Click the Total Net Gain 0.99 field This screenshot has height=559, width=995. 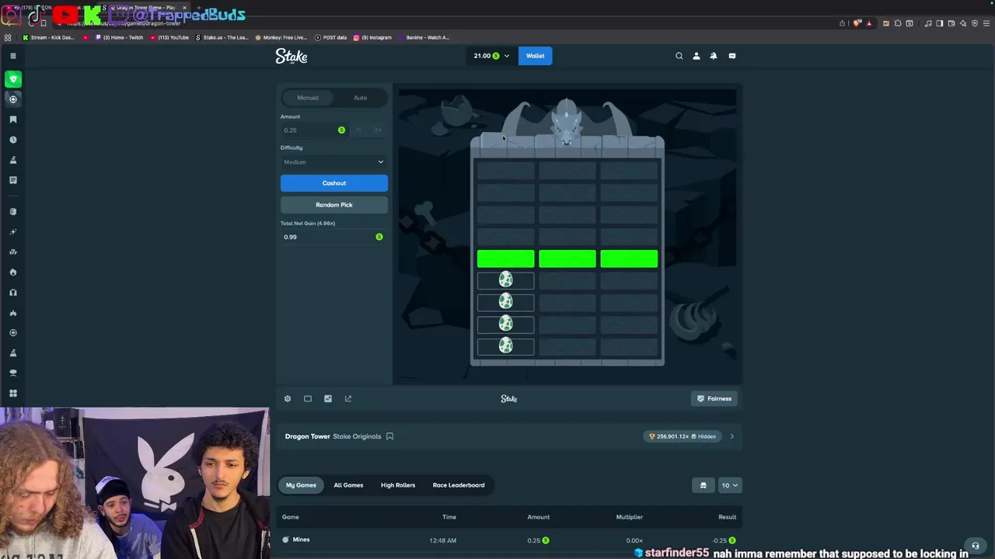(x=333, y=237)
